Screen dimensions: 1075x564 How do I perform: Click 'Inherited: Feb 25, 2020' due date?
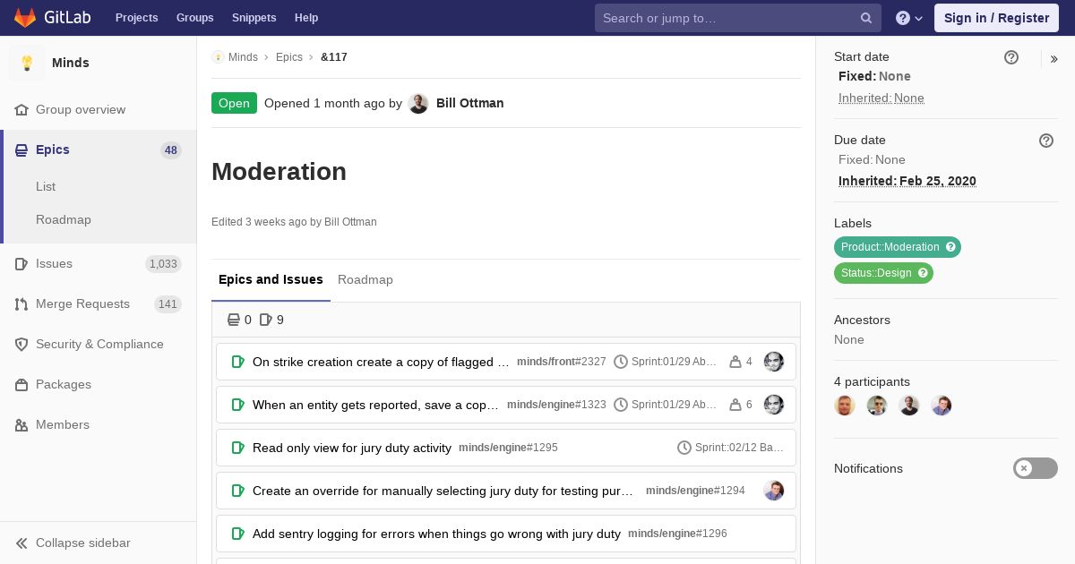(x=907, y=181)
